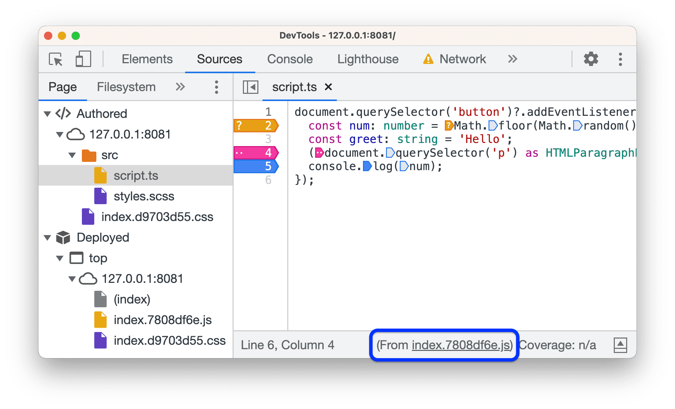
Task: Click the Page tab in Sources
Action: point(51,87)
